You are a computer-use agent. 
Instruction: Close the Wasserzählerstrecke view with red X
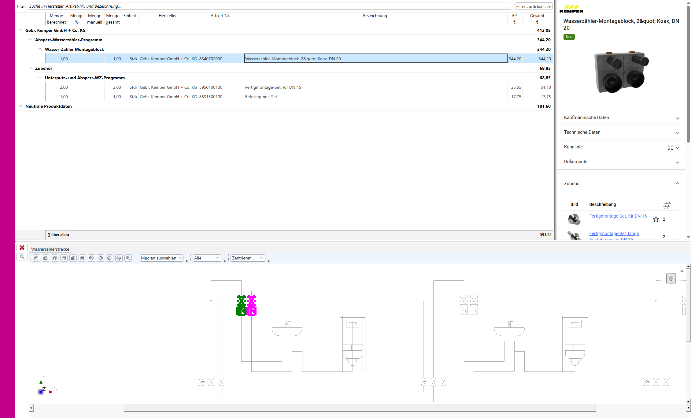(x=22, y=248)
